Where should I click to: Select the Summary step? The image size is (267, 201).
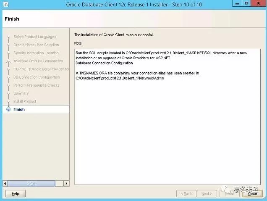(21, 93)
